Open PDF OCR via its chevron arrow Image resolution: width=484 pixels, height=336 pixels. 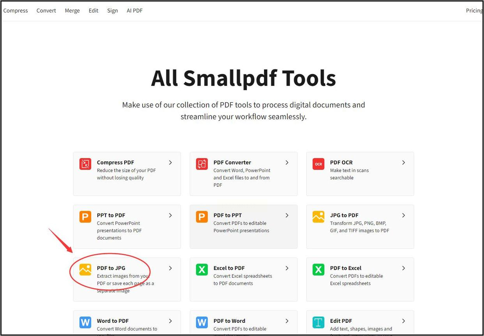pos(403,163)
